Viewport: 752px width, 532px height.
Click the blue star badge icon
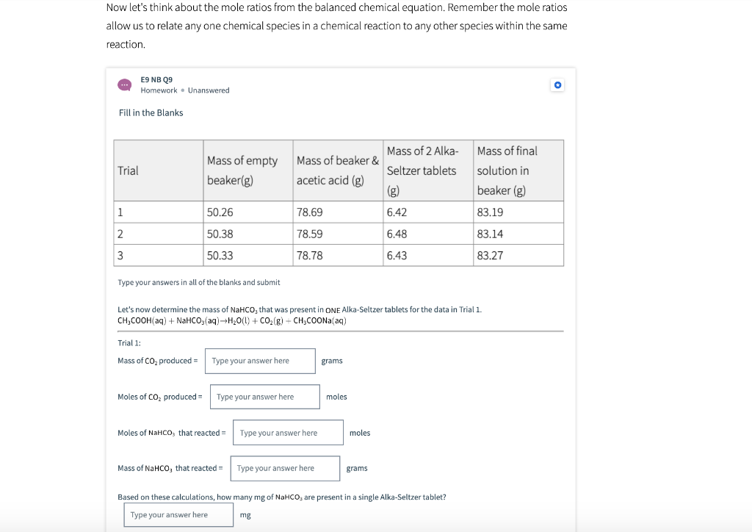coord(558,85)
